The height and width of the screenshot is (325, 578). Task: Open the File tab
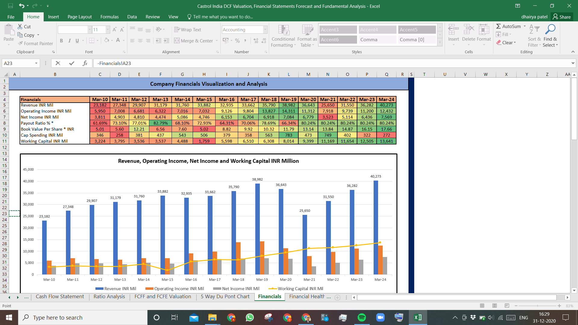(11, 17)
